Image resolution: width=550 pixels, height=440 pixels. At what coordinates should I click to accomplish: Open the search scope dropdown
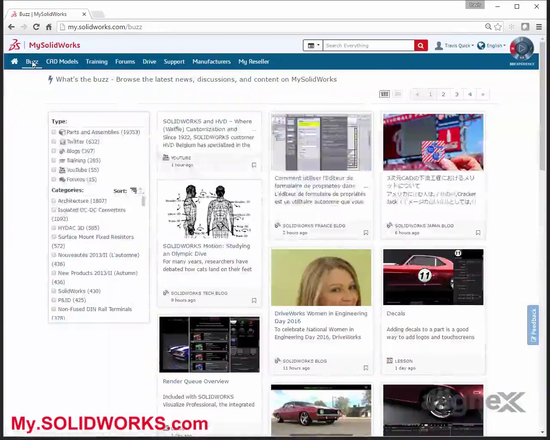[313, 46]
